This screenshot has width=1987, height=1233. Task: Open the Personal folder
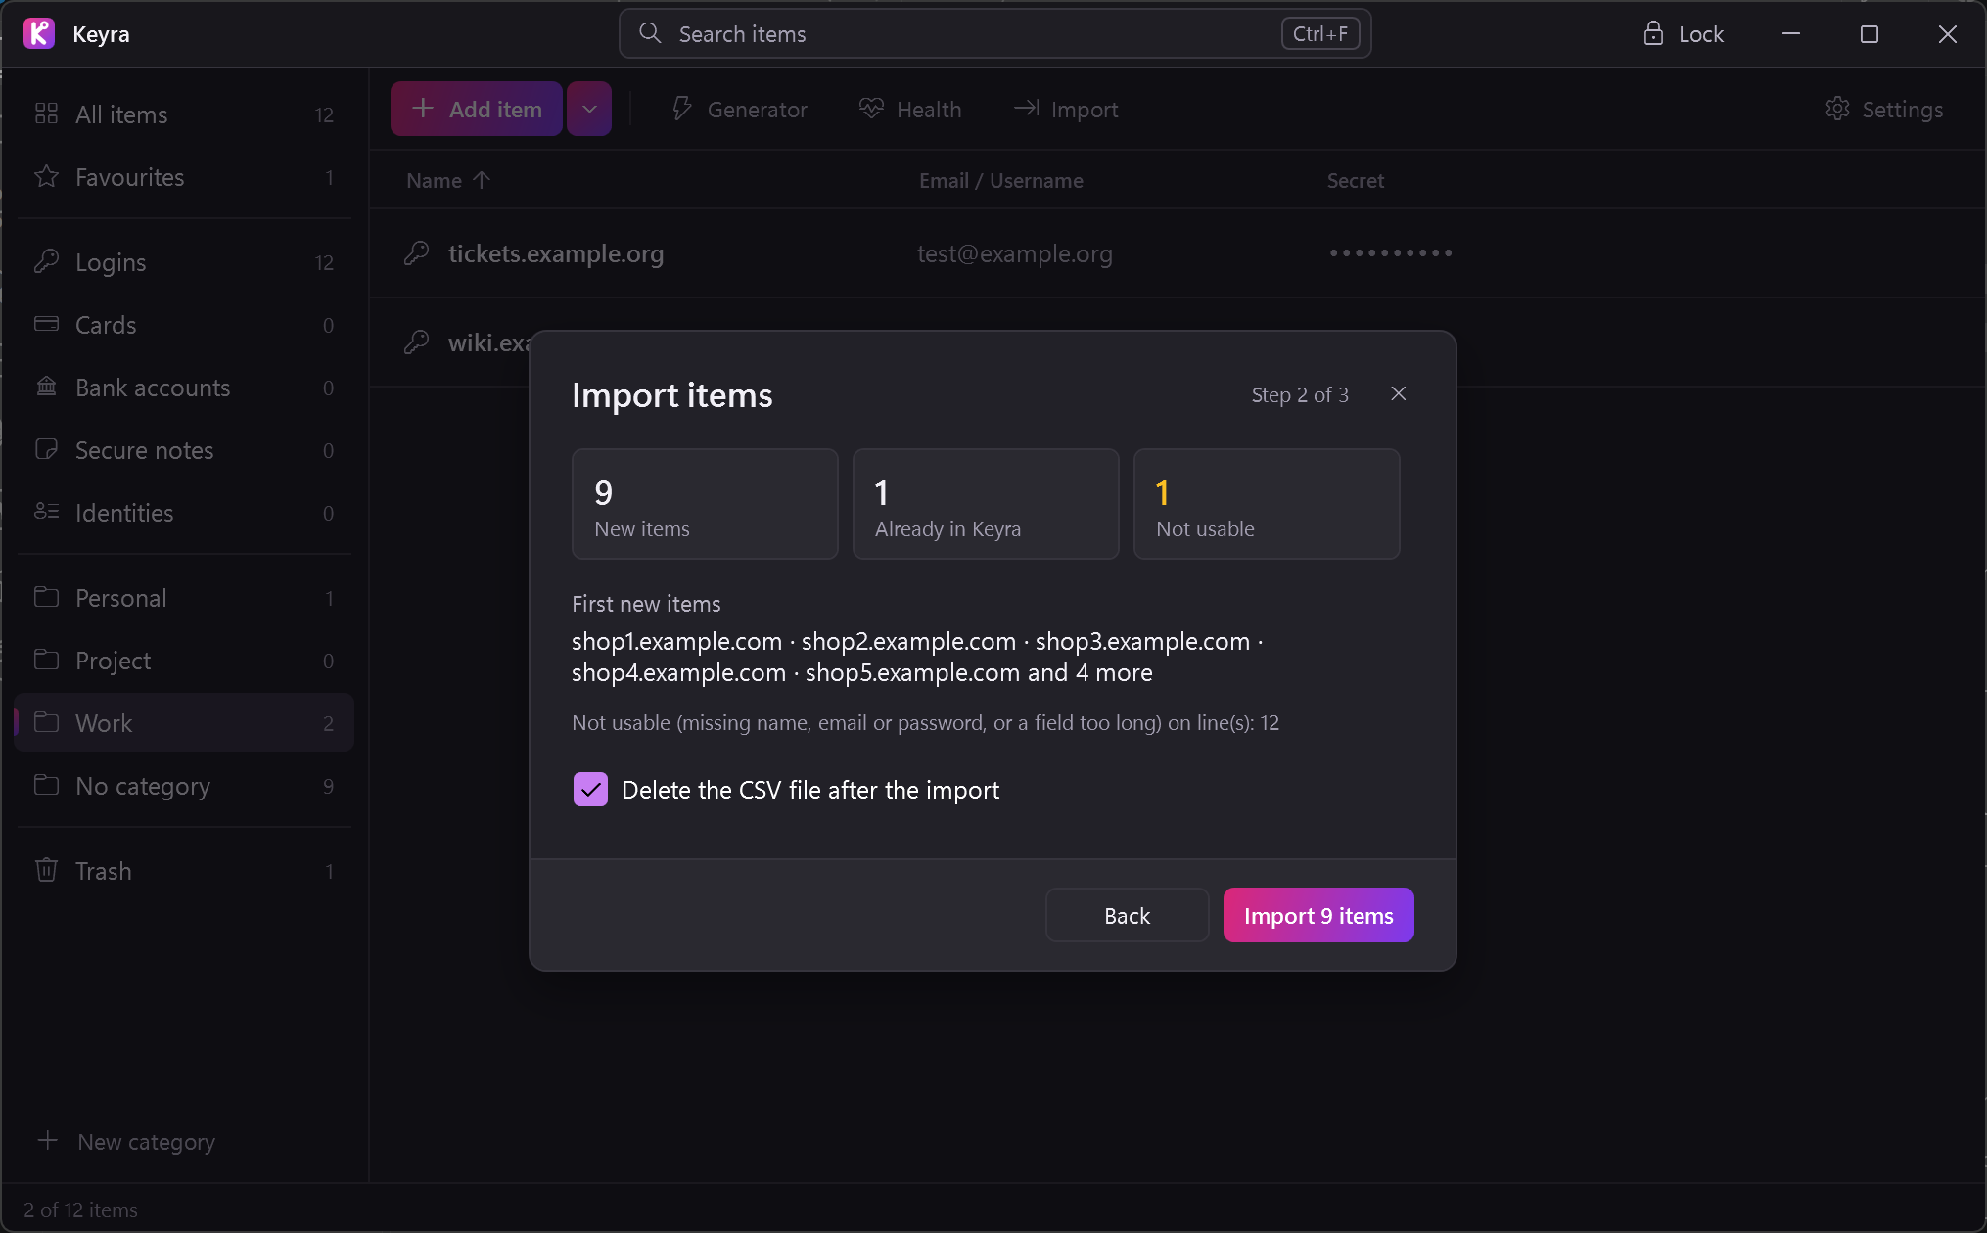tap(184, 598)
